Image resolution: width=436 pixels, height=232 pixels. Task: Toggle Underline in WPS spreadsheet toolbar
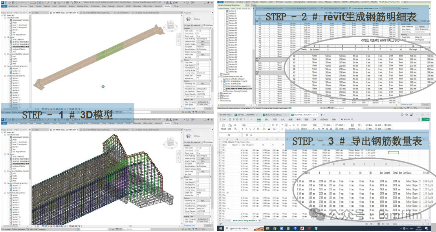point(251,129)
